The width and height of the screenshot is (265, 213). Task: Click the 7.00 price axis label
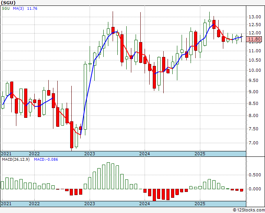[x=254, y=143]
